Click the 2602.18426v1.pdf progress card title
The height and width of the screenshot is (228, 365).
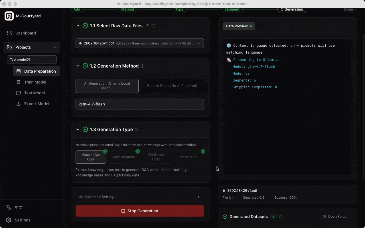click(242, 191)
